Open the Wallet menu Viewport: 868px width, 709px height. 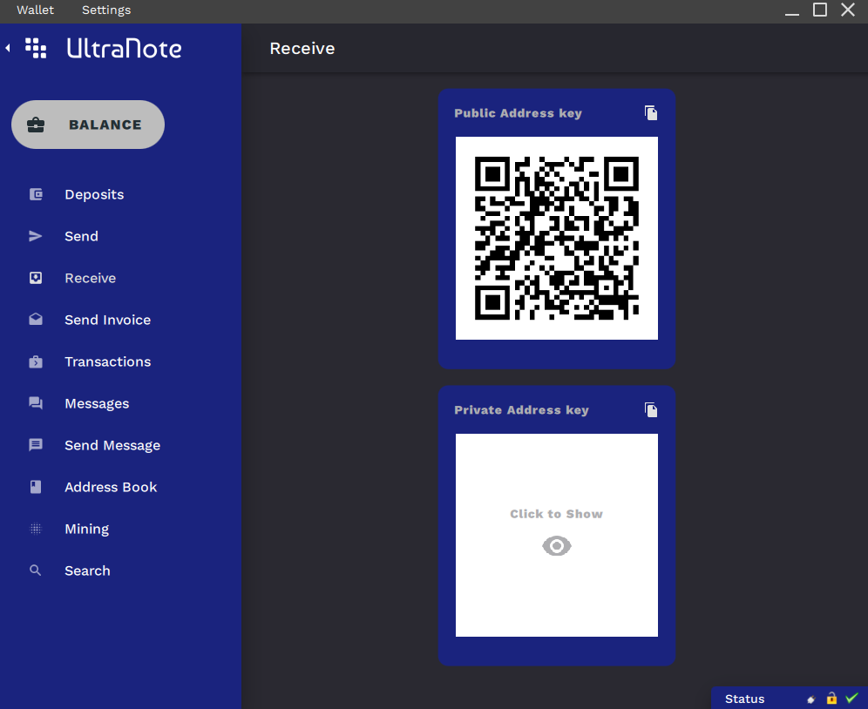click(36, 10)
